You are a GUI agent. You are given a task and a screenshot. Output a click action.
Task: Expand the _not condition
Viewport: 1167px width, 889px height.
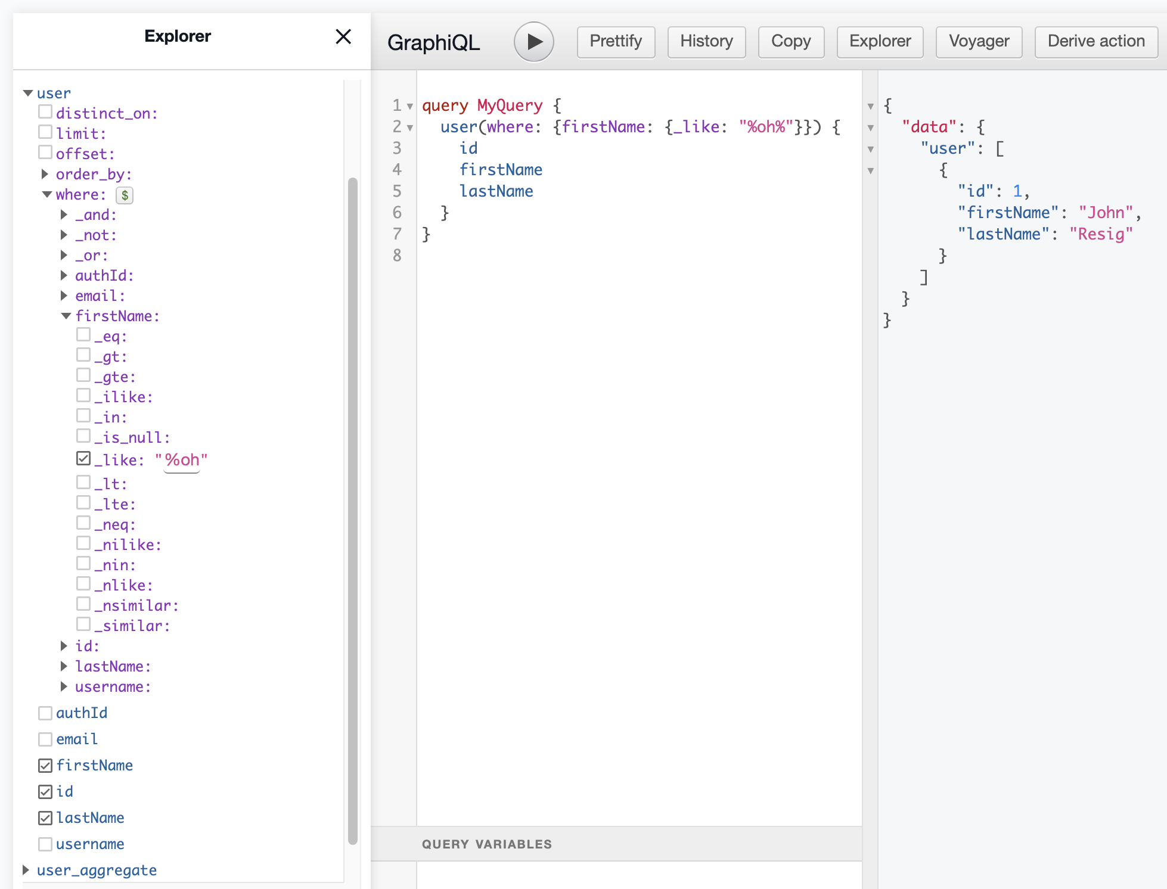[64, 235]
